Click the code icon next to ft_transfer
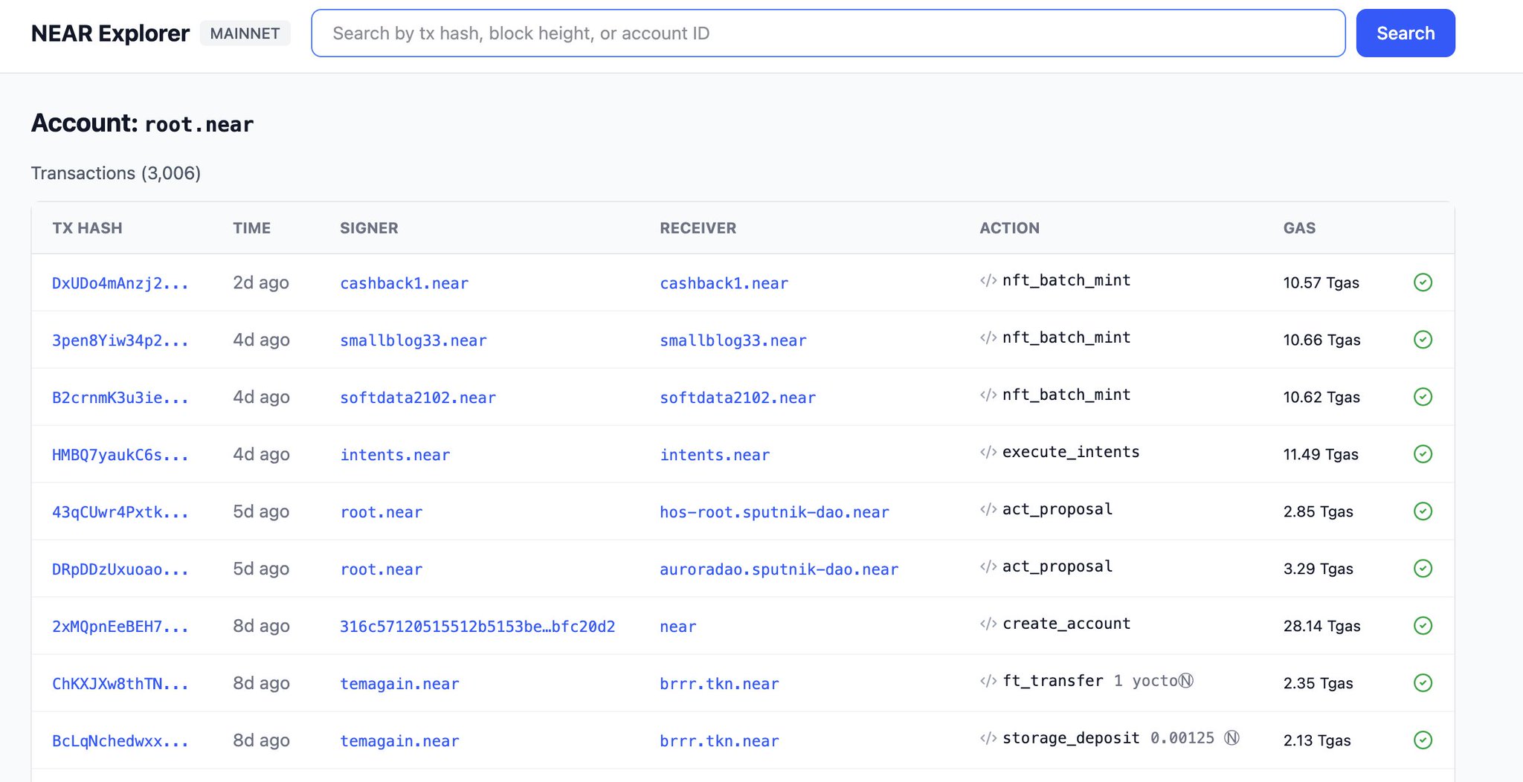 coord(988,681)
